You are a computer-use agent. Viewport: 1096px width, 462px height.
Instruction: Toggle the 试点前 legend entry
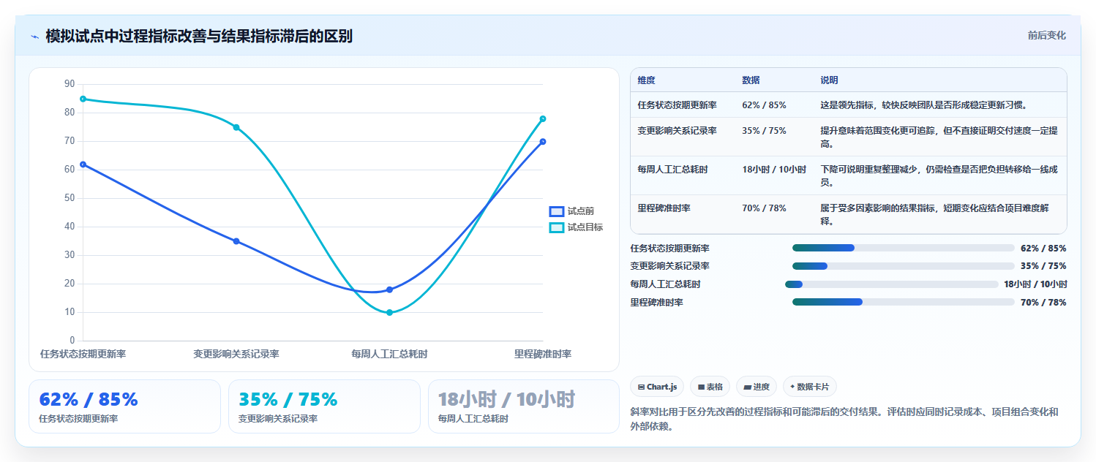point(572,211)
